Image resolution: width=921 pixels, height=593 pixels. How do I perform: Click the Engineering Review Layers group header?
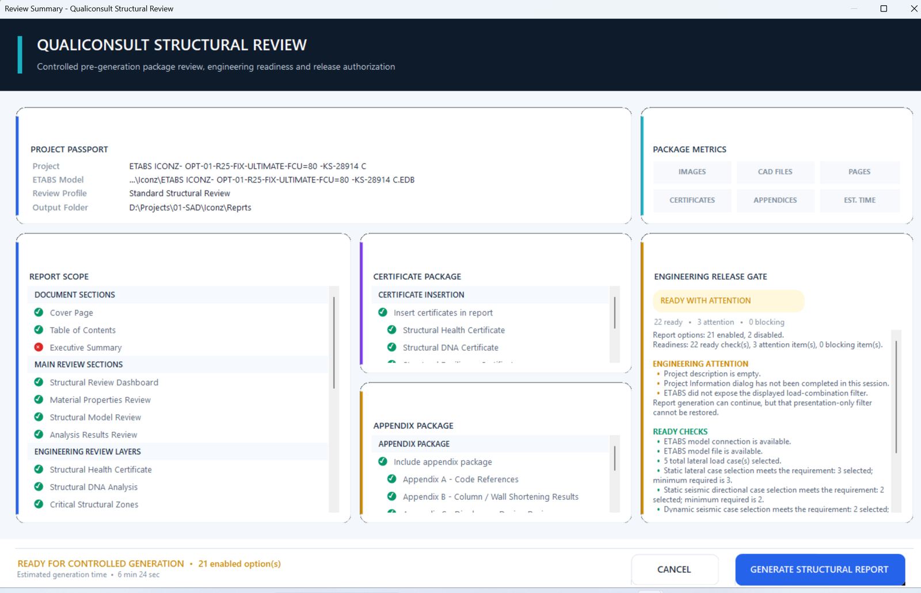click(x=178, y=452)
